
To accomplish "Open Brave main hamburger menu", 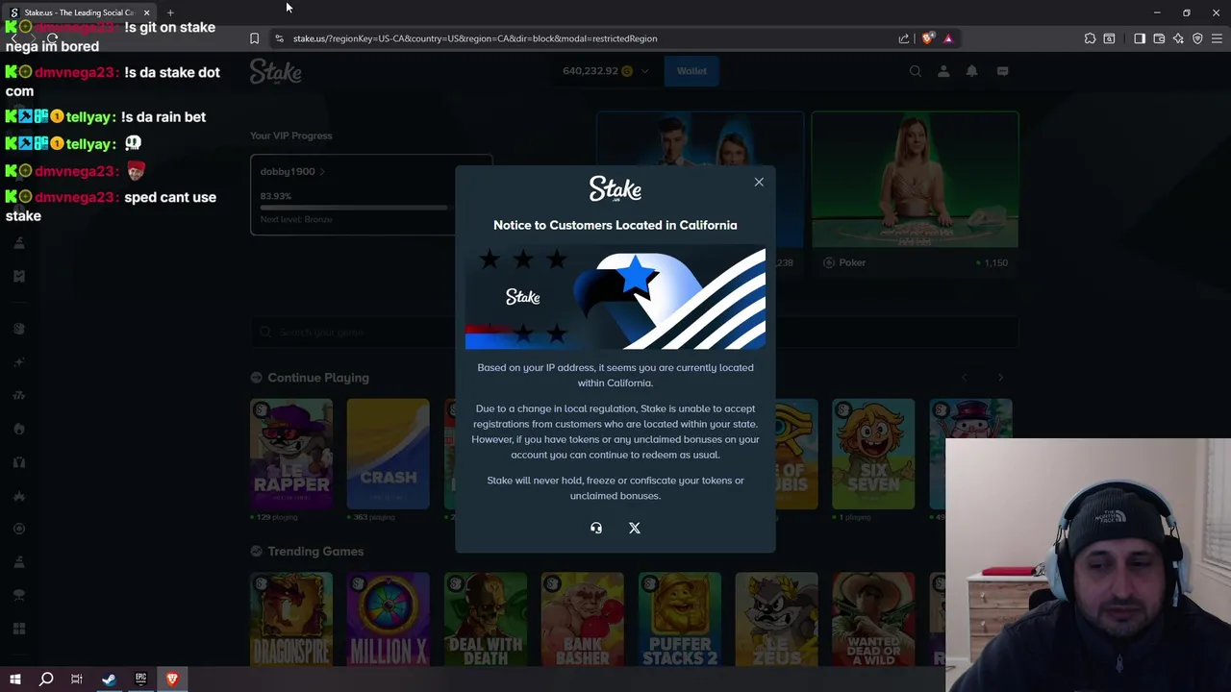I will point(1217,38).
